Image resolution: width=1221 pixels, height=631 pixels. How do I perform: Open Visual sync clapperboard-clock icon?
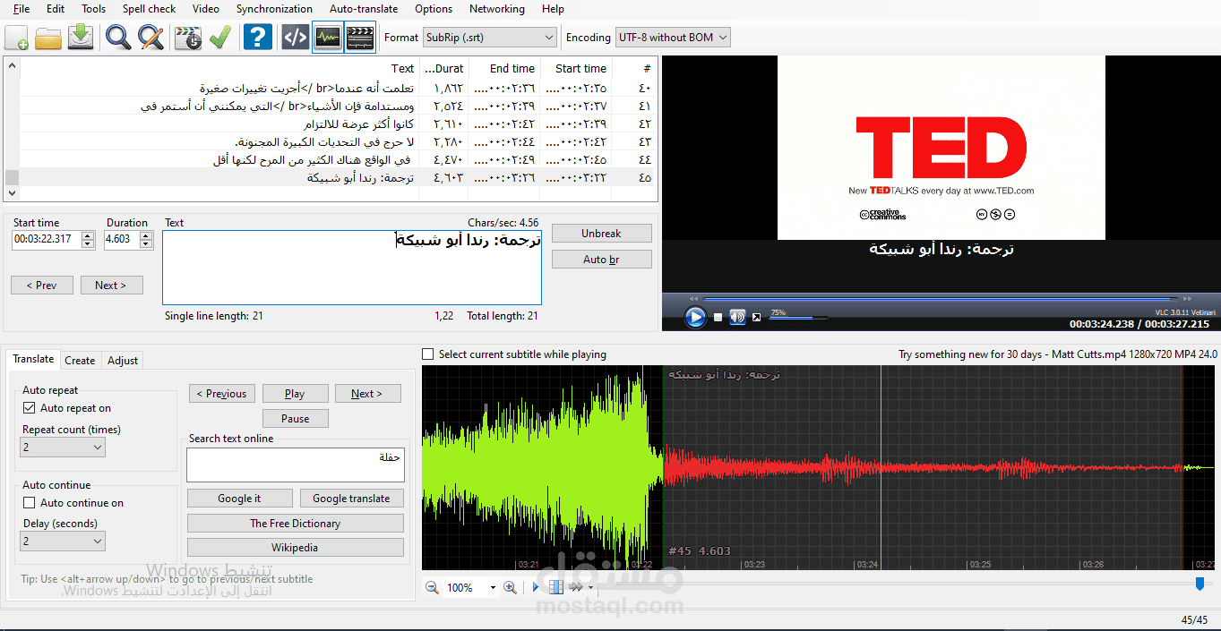click(x=188, y=38)
